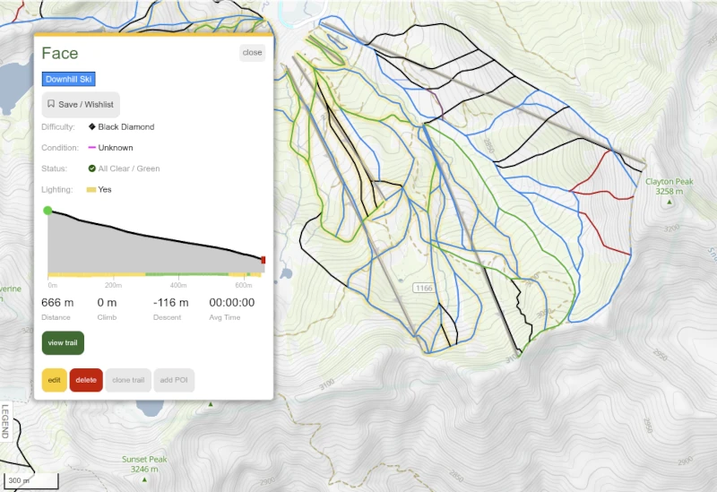Click the Black Diamond difficulty text
This screenshot has width=717, height=492.
point(126,126)
